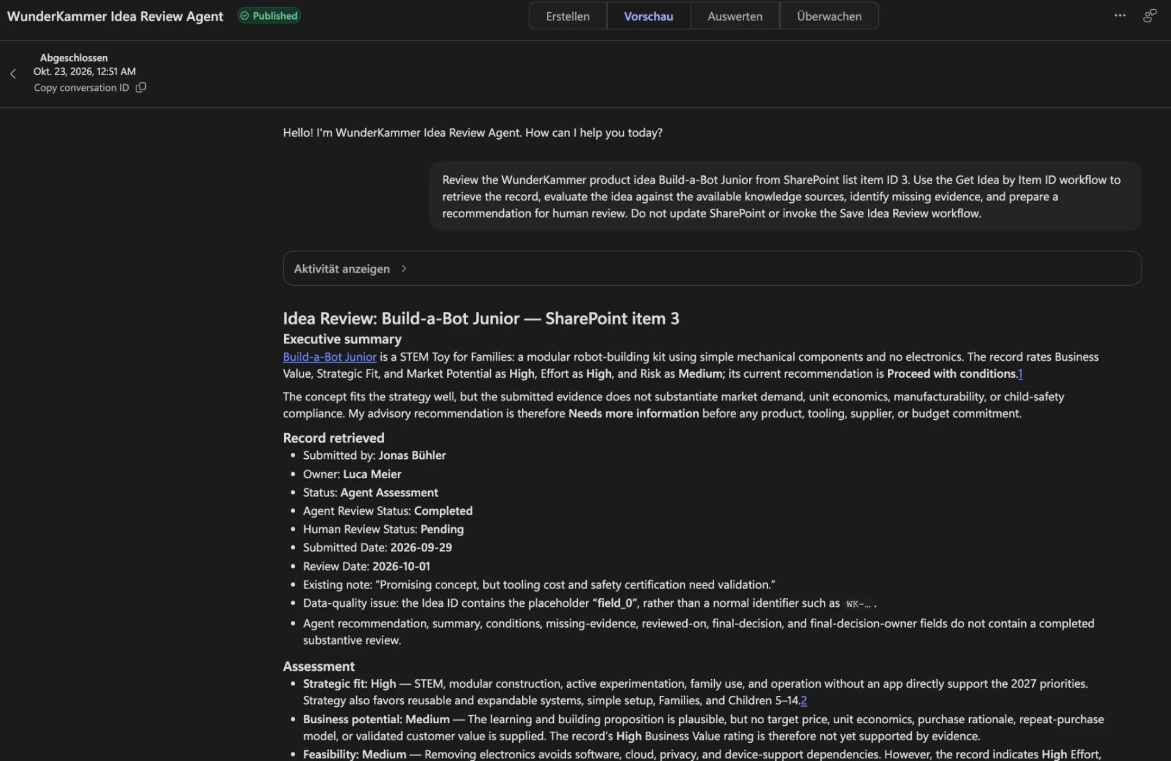Switch to the Vorschau tab

pyautogui.click(x=648, y=16)
